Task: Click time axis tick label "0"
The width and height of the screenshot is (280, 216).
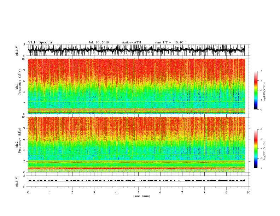Action: tap(28, 192)
